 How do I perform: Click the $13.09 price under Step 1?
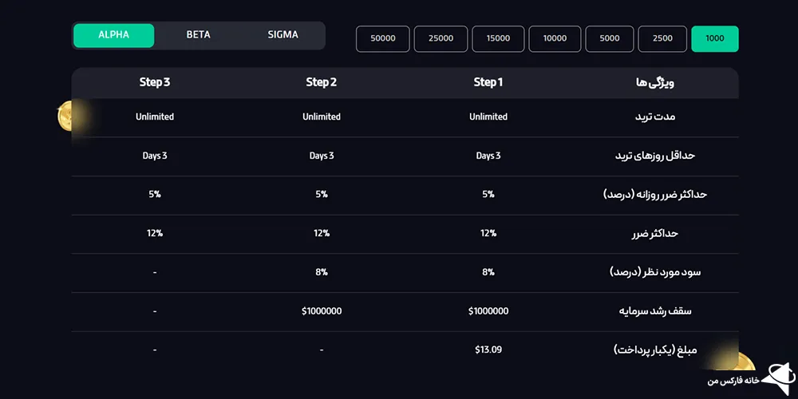click(488, 350)
